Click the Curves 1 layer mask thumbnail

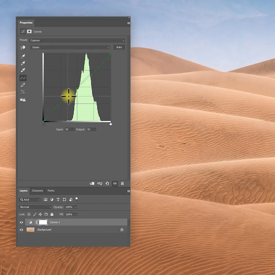(x=43, y=222)
